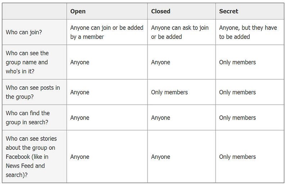Click the Closed column header
The width and height of the screenshot is (285, 184).
160,11
